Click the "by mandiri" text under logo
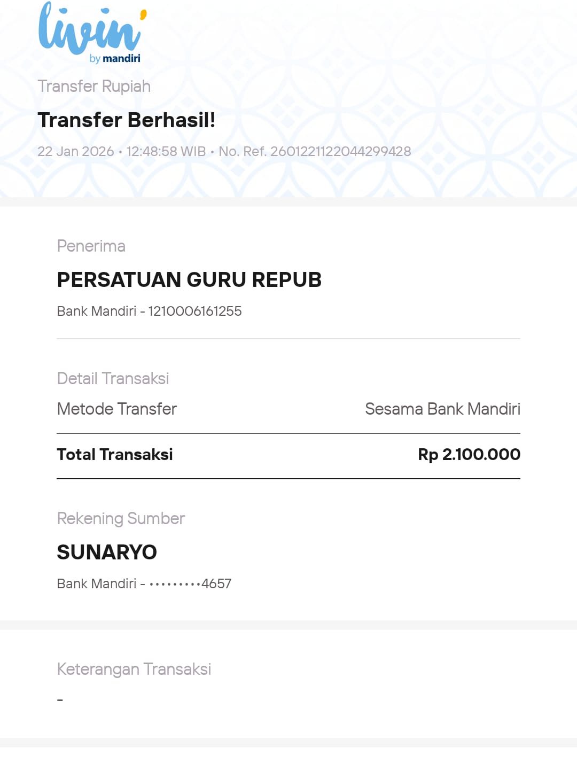Screen dimensions: 577x771 tap(115, 58)
